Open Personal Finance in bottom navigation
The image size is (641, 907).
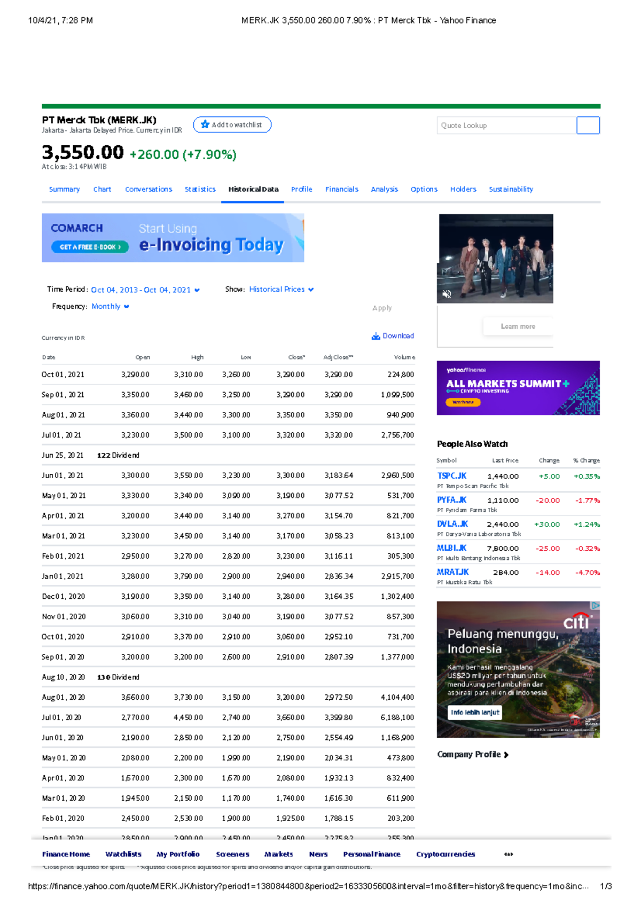point(372,854)
